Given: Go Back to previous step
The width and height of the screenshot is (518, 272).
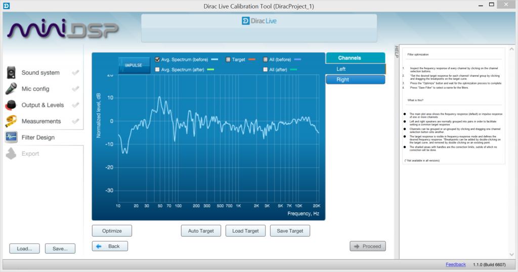Looking at the screenshot, I should coord(110,246).
